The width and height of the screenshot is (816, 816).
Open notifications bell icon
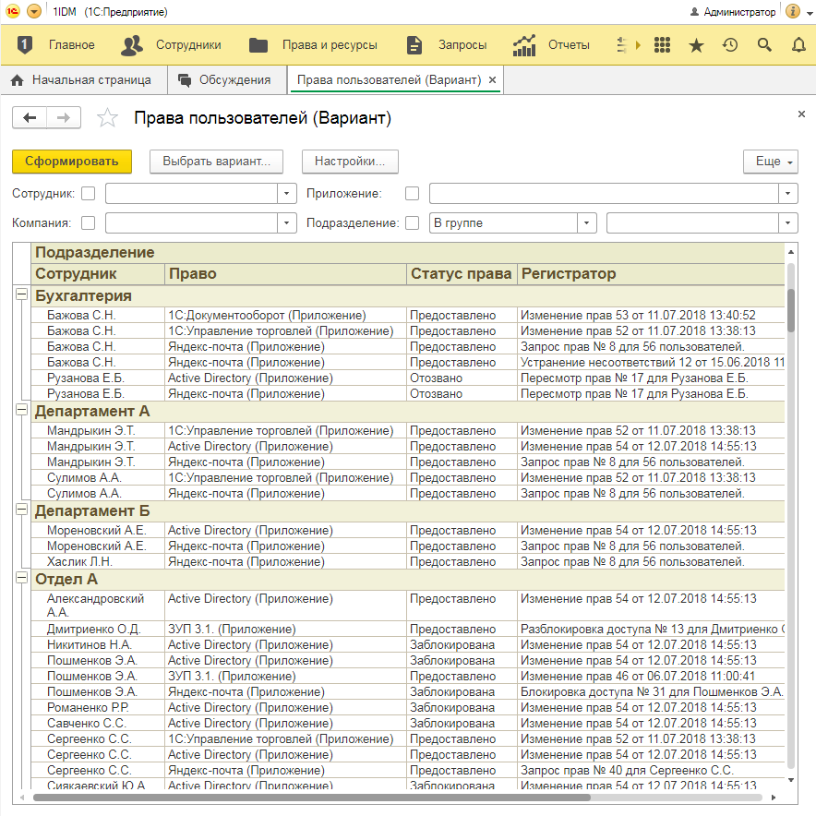(x=798, y=44)
